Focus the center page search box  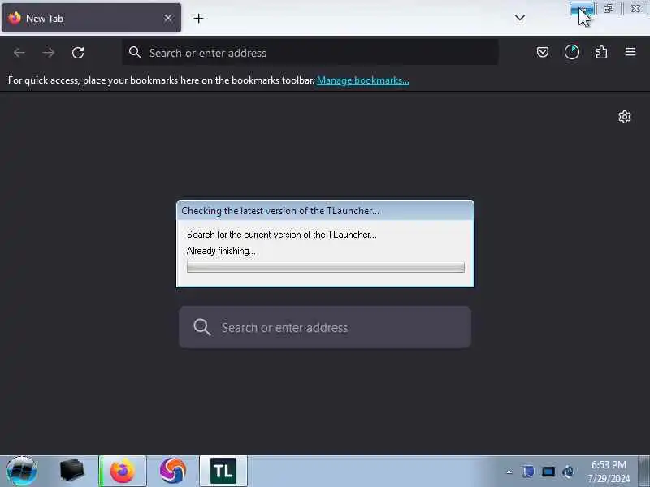pos(325,327)
